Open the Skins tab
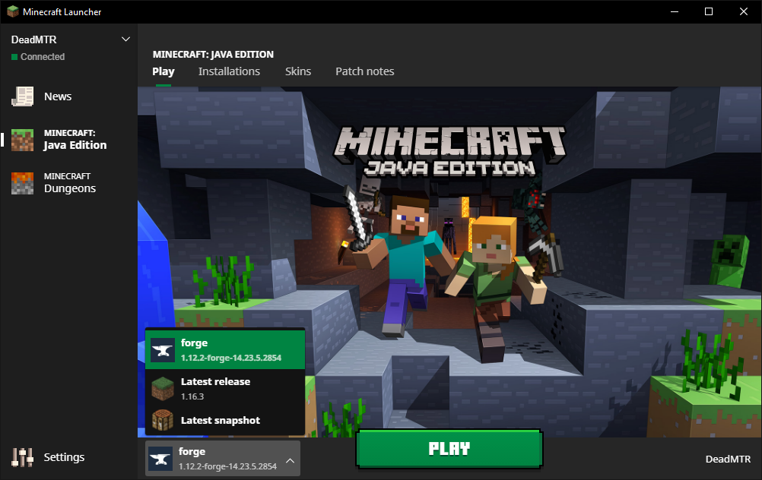Screen dimensions: 762x480 [x=298, y=71]
